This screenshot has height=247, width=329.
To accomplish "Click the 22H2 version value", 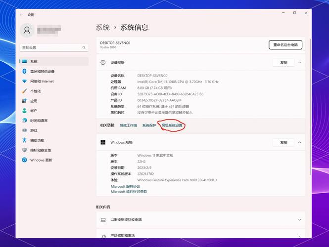I will point(141,162).
